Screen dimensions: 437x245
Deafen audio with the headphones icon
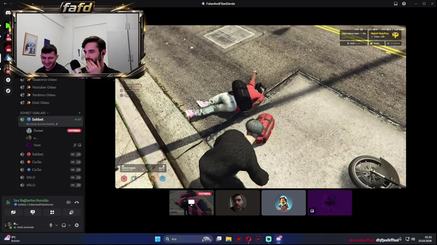point(64,225)
